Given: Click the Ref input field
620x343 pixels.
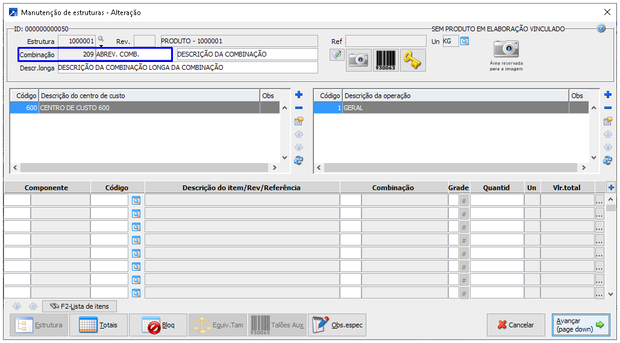Looking at the screenshot, I should 386,41.
